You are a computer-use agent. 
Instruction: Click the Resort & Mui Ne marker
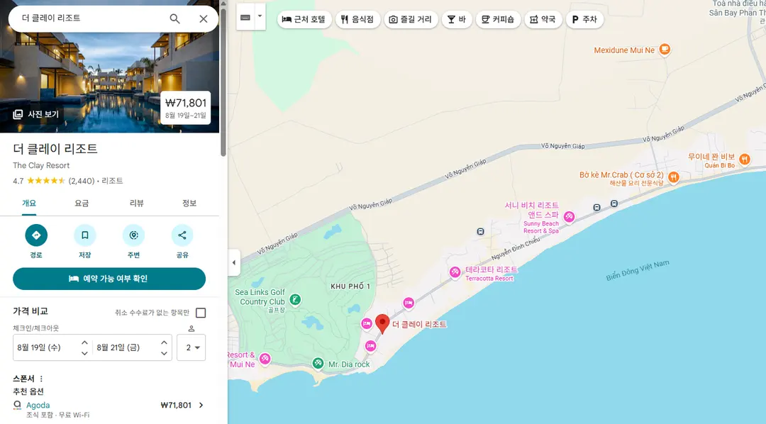(x=265, y=359)
